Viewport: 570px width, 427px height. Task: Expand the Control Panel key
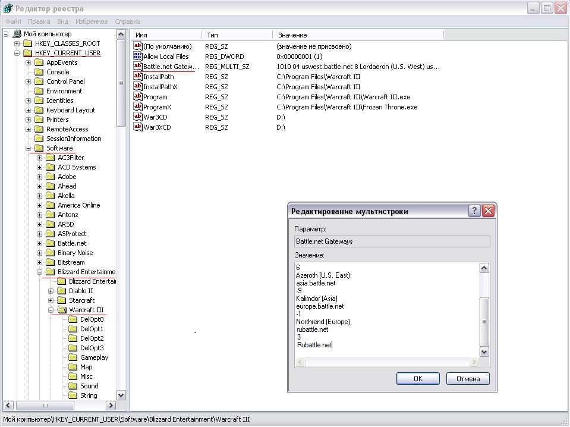(x=28, y=81)
